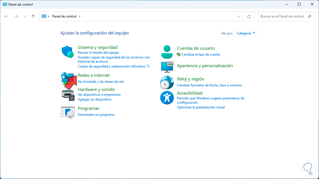Go up one level with up arrow

[33, 16]
